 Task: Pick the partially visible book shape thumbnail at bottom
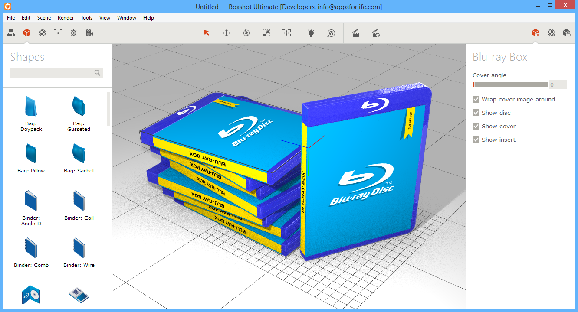coord(79,295)
